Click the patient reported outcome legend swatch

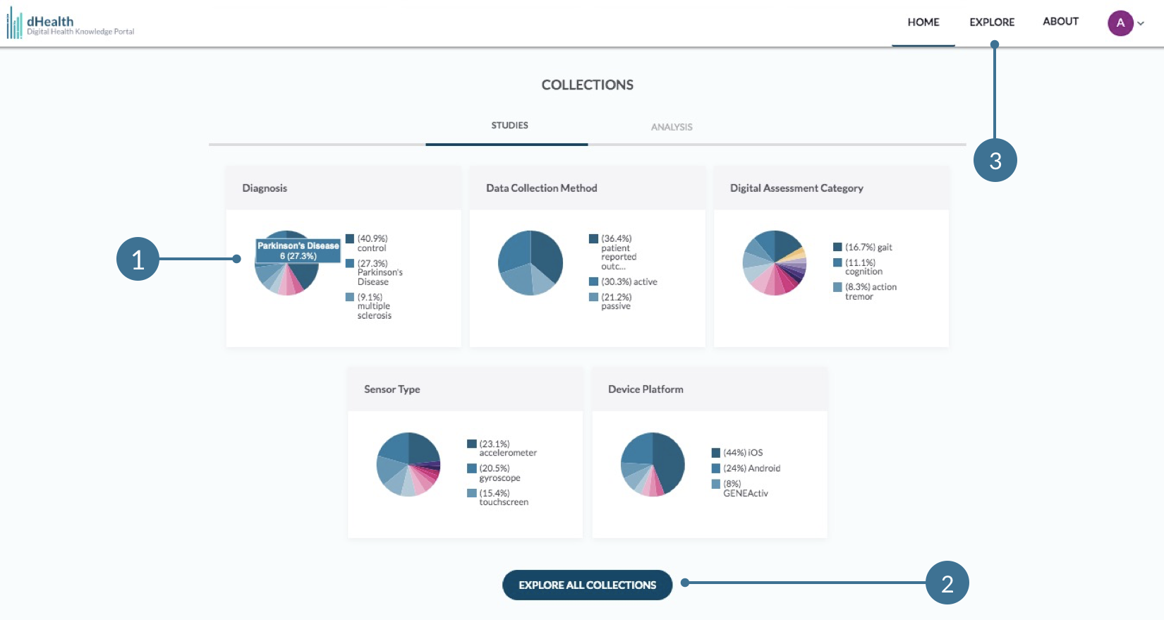(593, 239)
